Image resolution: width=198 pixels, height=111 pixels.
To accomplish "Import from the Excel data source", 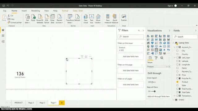I will pyautogui.click(x=33, y=18).
